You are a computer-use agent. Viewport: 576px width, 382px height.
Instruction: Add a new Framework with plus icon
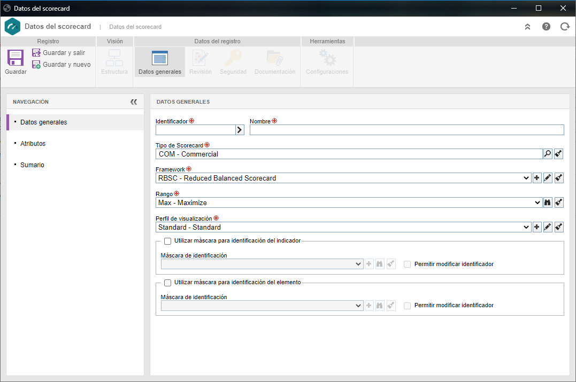click(537, 178)
